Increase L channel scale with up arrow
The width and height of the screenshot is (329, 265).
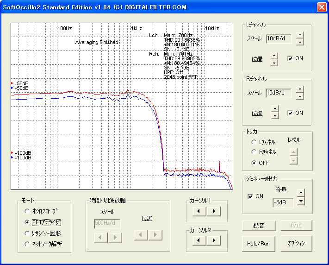point(300,35)
